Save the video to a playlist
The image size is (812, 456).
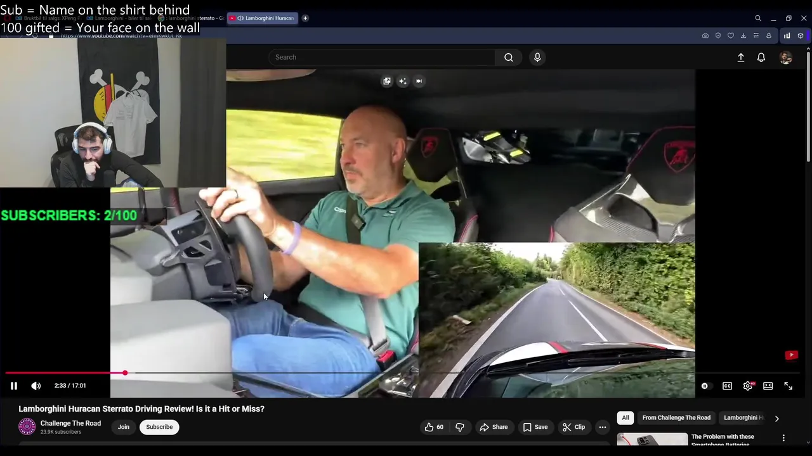pyautogui.click(x=535, y=427)
